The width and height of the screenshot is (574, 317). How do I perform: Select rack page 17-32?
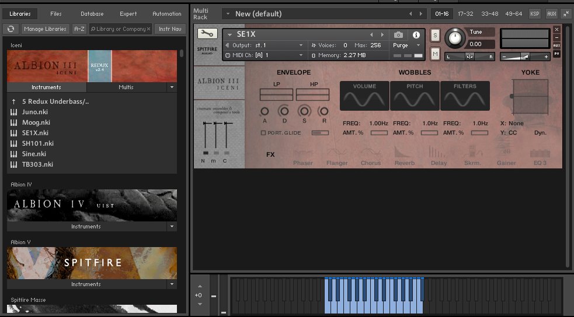[465, 14]
